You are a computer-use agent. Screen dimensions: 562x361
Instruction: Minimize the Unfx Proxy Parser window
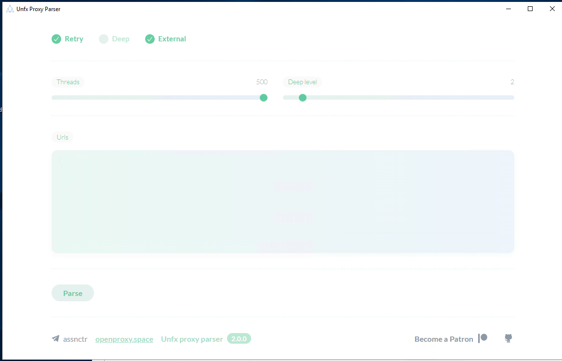[x=508, y=9]
